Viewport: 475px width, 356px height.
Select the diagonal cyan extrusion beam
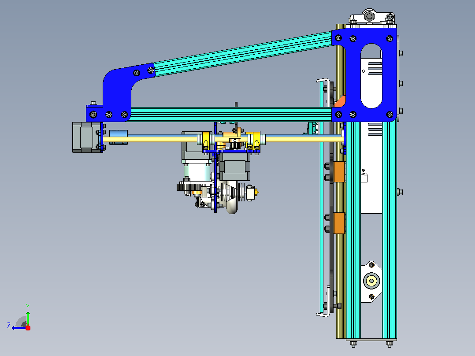[x=242, y=55]
